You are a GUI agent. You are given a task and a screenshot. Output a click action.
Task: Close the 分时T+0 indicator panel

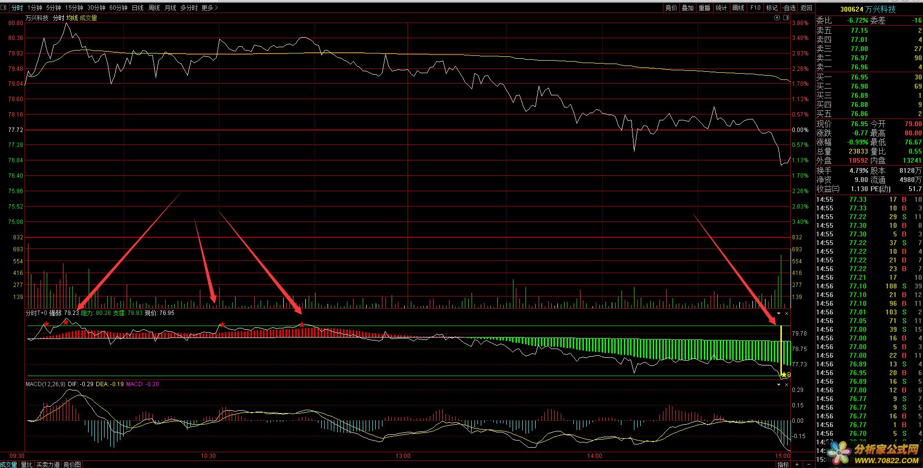coord(787,313)
